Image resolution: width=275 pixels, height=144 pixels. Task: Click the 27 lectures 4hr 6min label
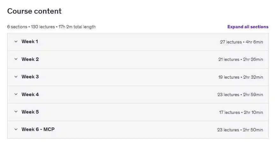[241, 42]
